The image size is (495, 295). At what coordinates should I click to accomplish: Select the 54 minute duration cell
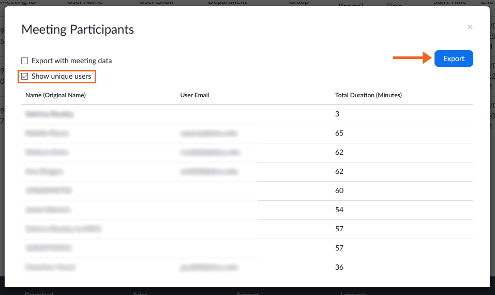click(x=339, y=210)
